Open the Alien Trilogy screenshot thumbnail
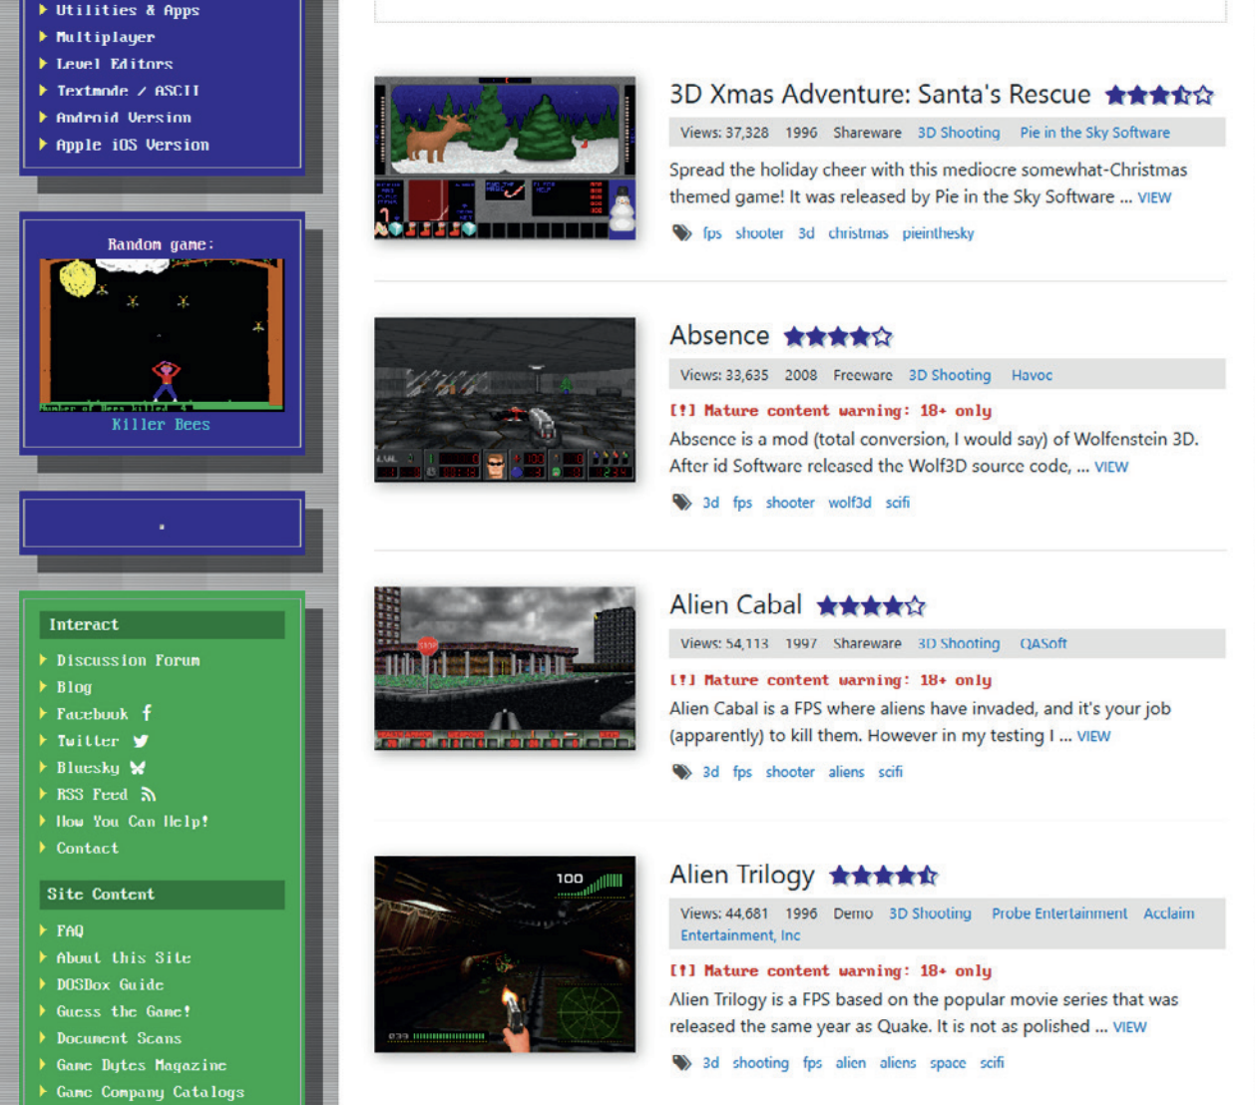 point(505,954)
